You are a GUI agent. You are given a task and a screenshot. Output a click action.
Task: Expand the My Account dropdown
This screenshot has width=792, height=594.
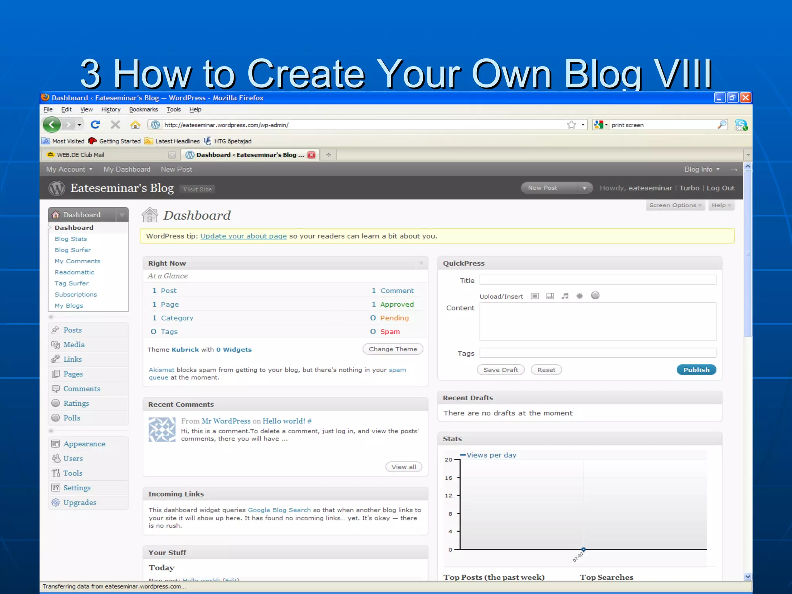[69, 169]
